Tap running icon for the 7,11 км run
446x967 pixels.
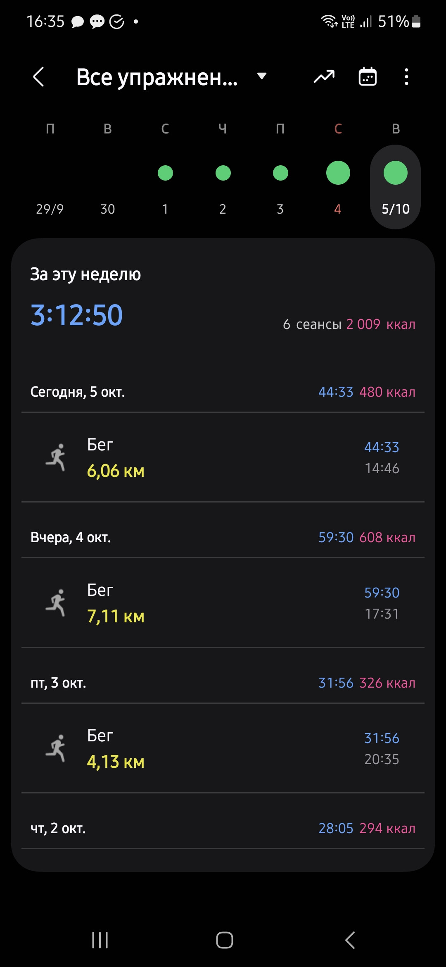(x=56, y=603)
